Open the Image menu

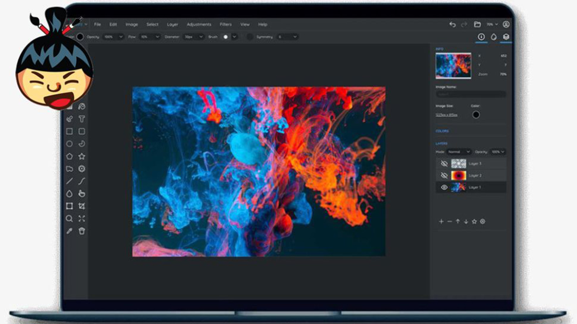tap(132, 24)
